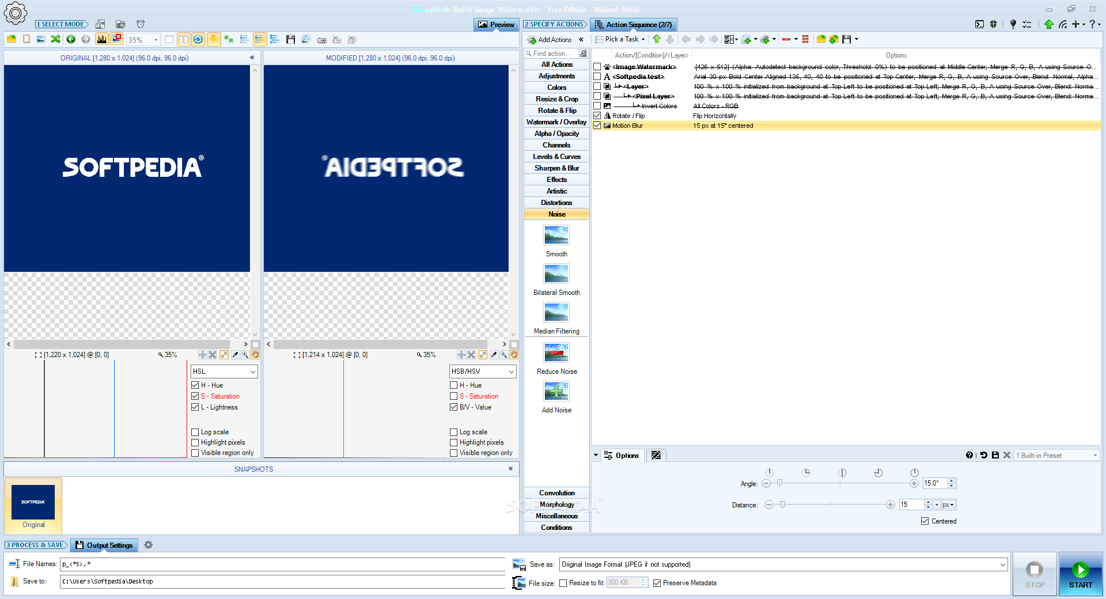Add the Smooth noise action
This screenshot has height=599, width=1106.
pos(556,241)
